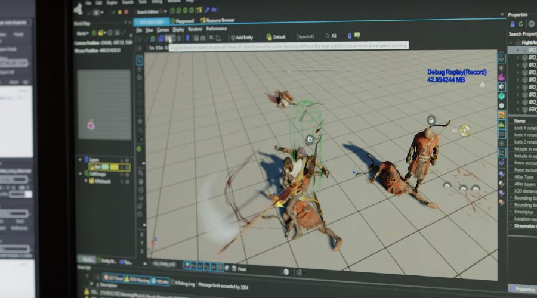Image resolution: width=537 pixels, height=298 pixels.
Task: Select the axis chart icon in right strip
Action: coord(502,153)
